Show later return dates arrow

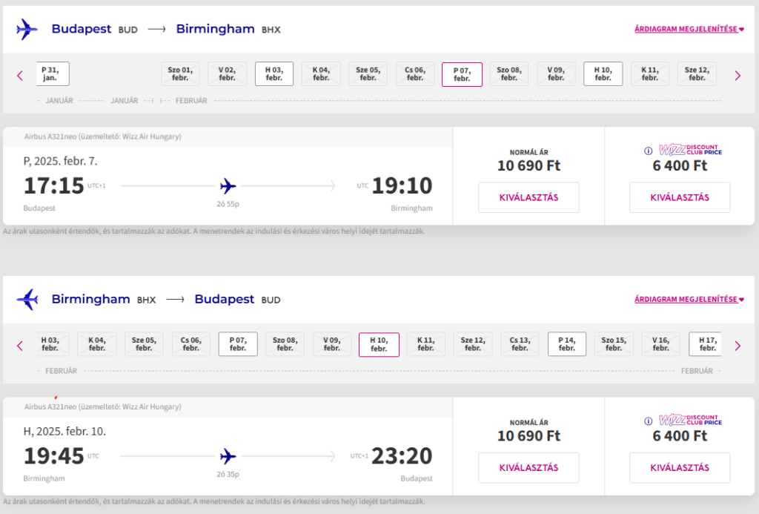738,346
